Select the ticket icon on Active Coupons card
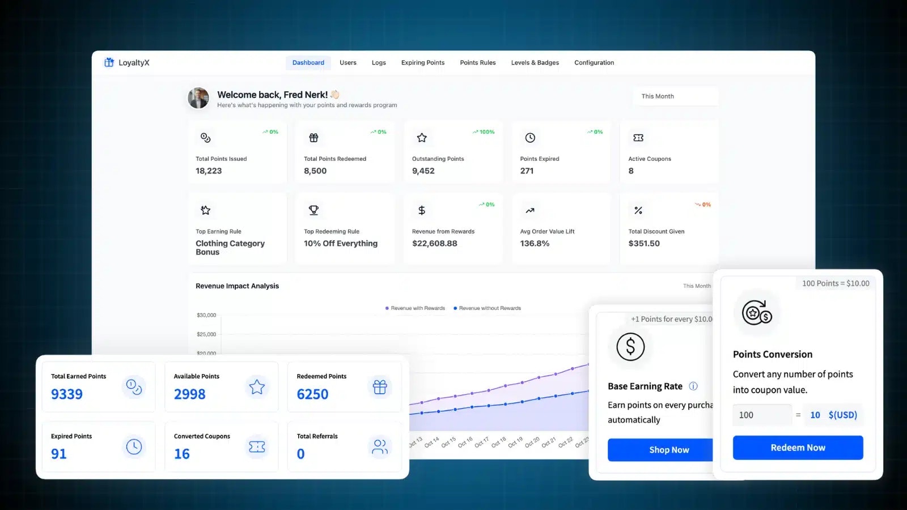The image size is (907, 510). [638, 137]
